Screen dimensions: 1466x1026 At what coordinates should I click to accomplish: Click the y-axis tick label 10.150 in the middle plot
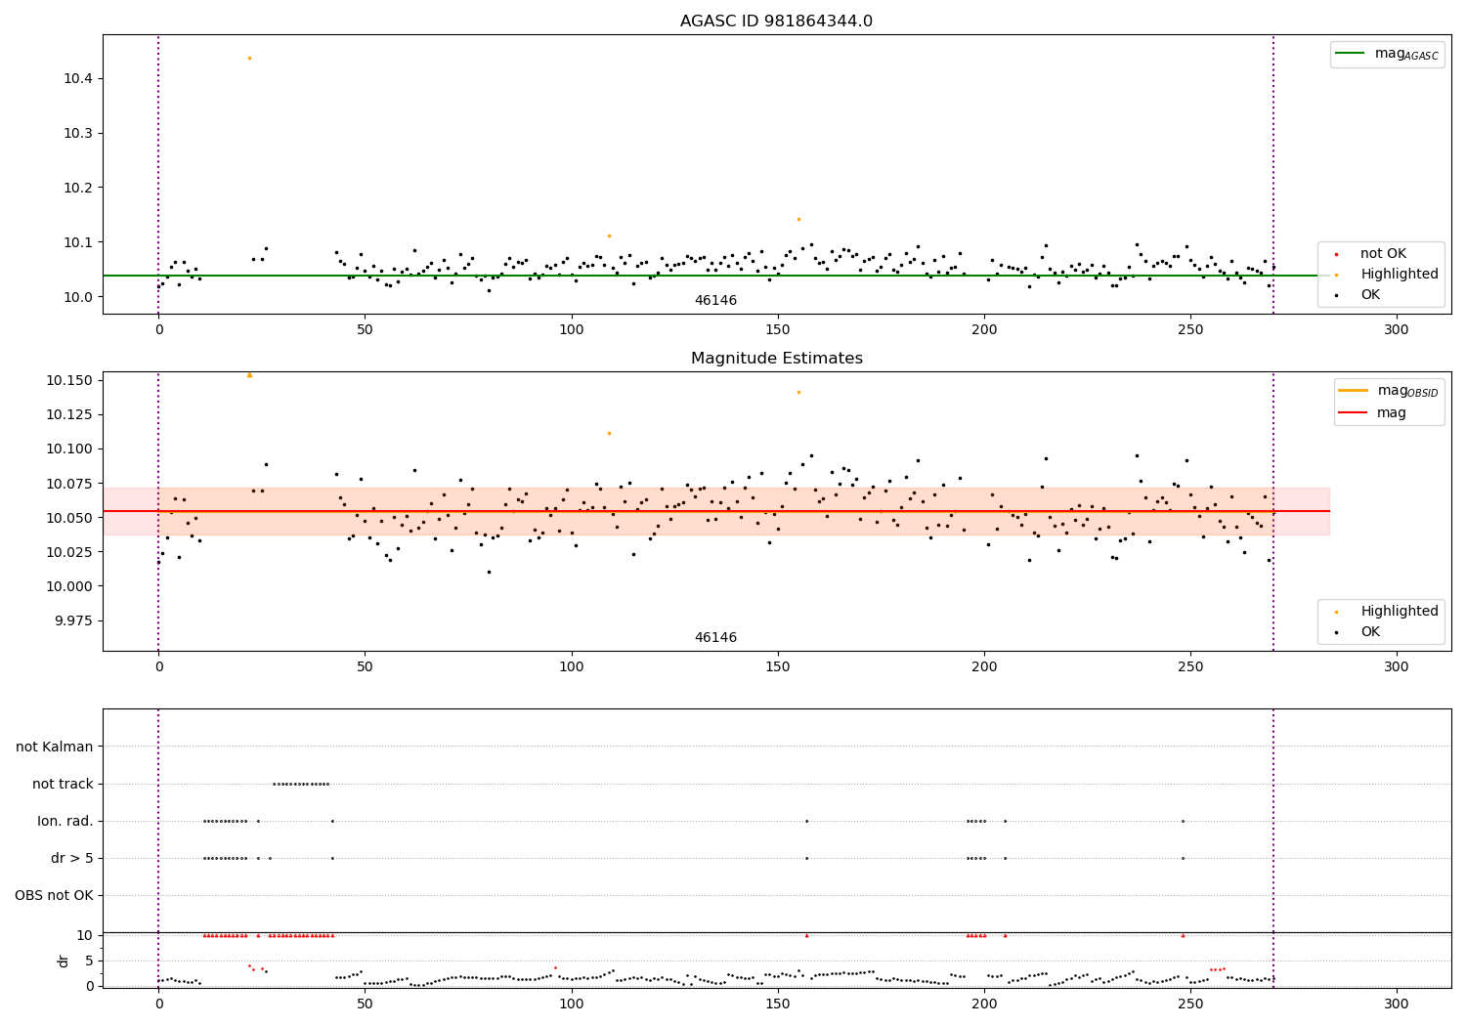[x=69, y=380]
